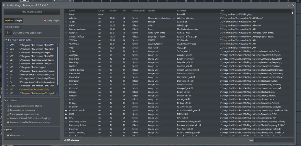The image size is (301, 146).
Task: Click the star beside Effector
Action: point(66,95)
